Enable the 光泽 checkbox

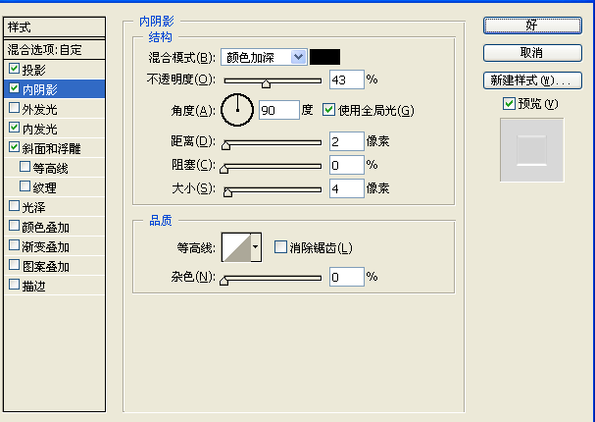(x=14, y=206)
